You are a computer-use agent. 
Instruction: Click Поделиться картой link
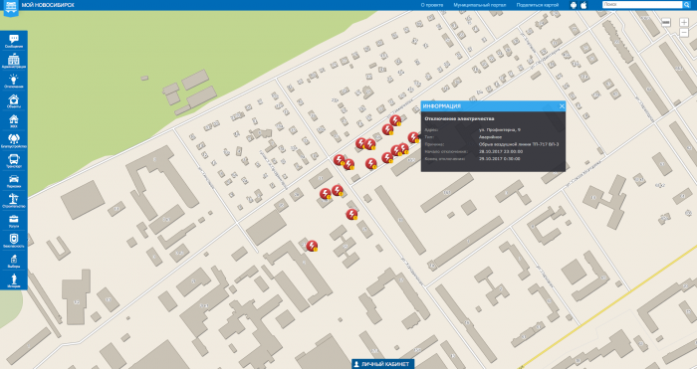click(x=538, y=5)
